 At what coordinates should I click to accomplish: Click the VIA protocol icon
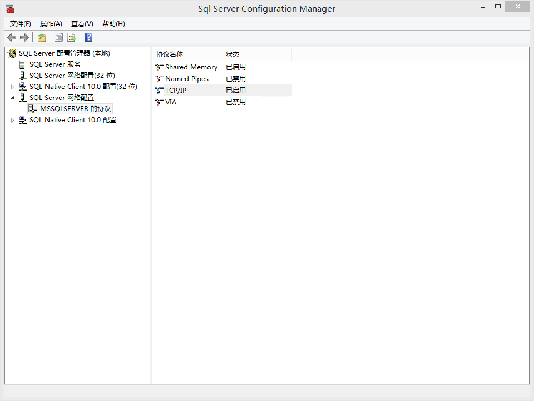click(160, 102)
